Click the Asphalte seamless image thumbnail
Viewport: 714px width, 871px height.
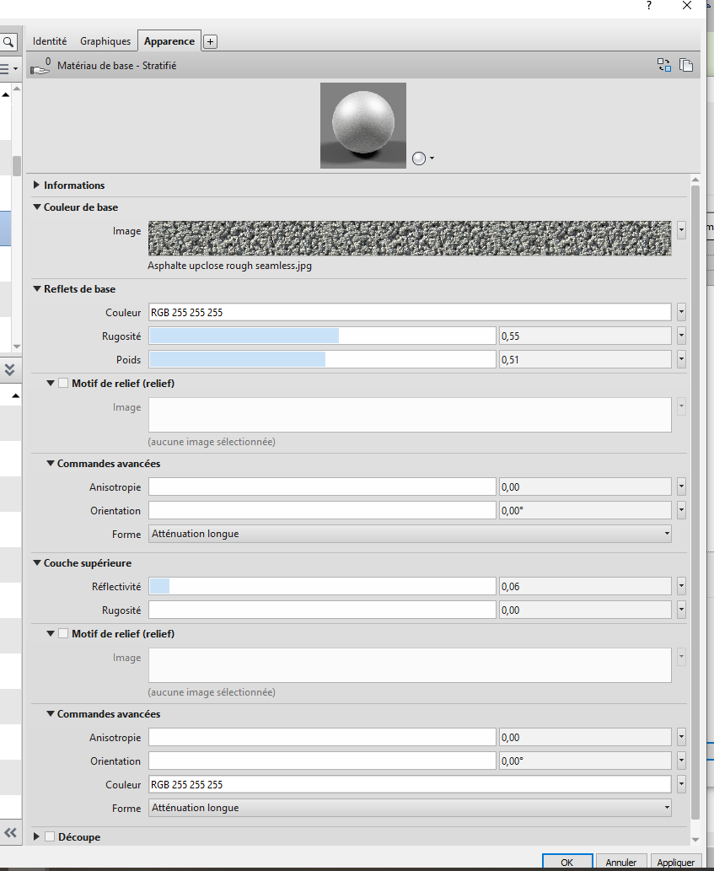(x=410, y=238)
